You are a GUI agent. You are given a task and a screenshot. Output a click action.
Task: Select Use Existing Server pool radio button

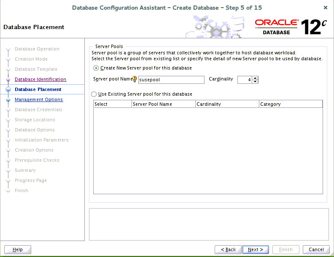point(94,94)
